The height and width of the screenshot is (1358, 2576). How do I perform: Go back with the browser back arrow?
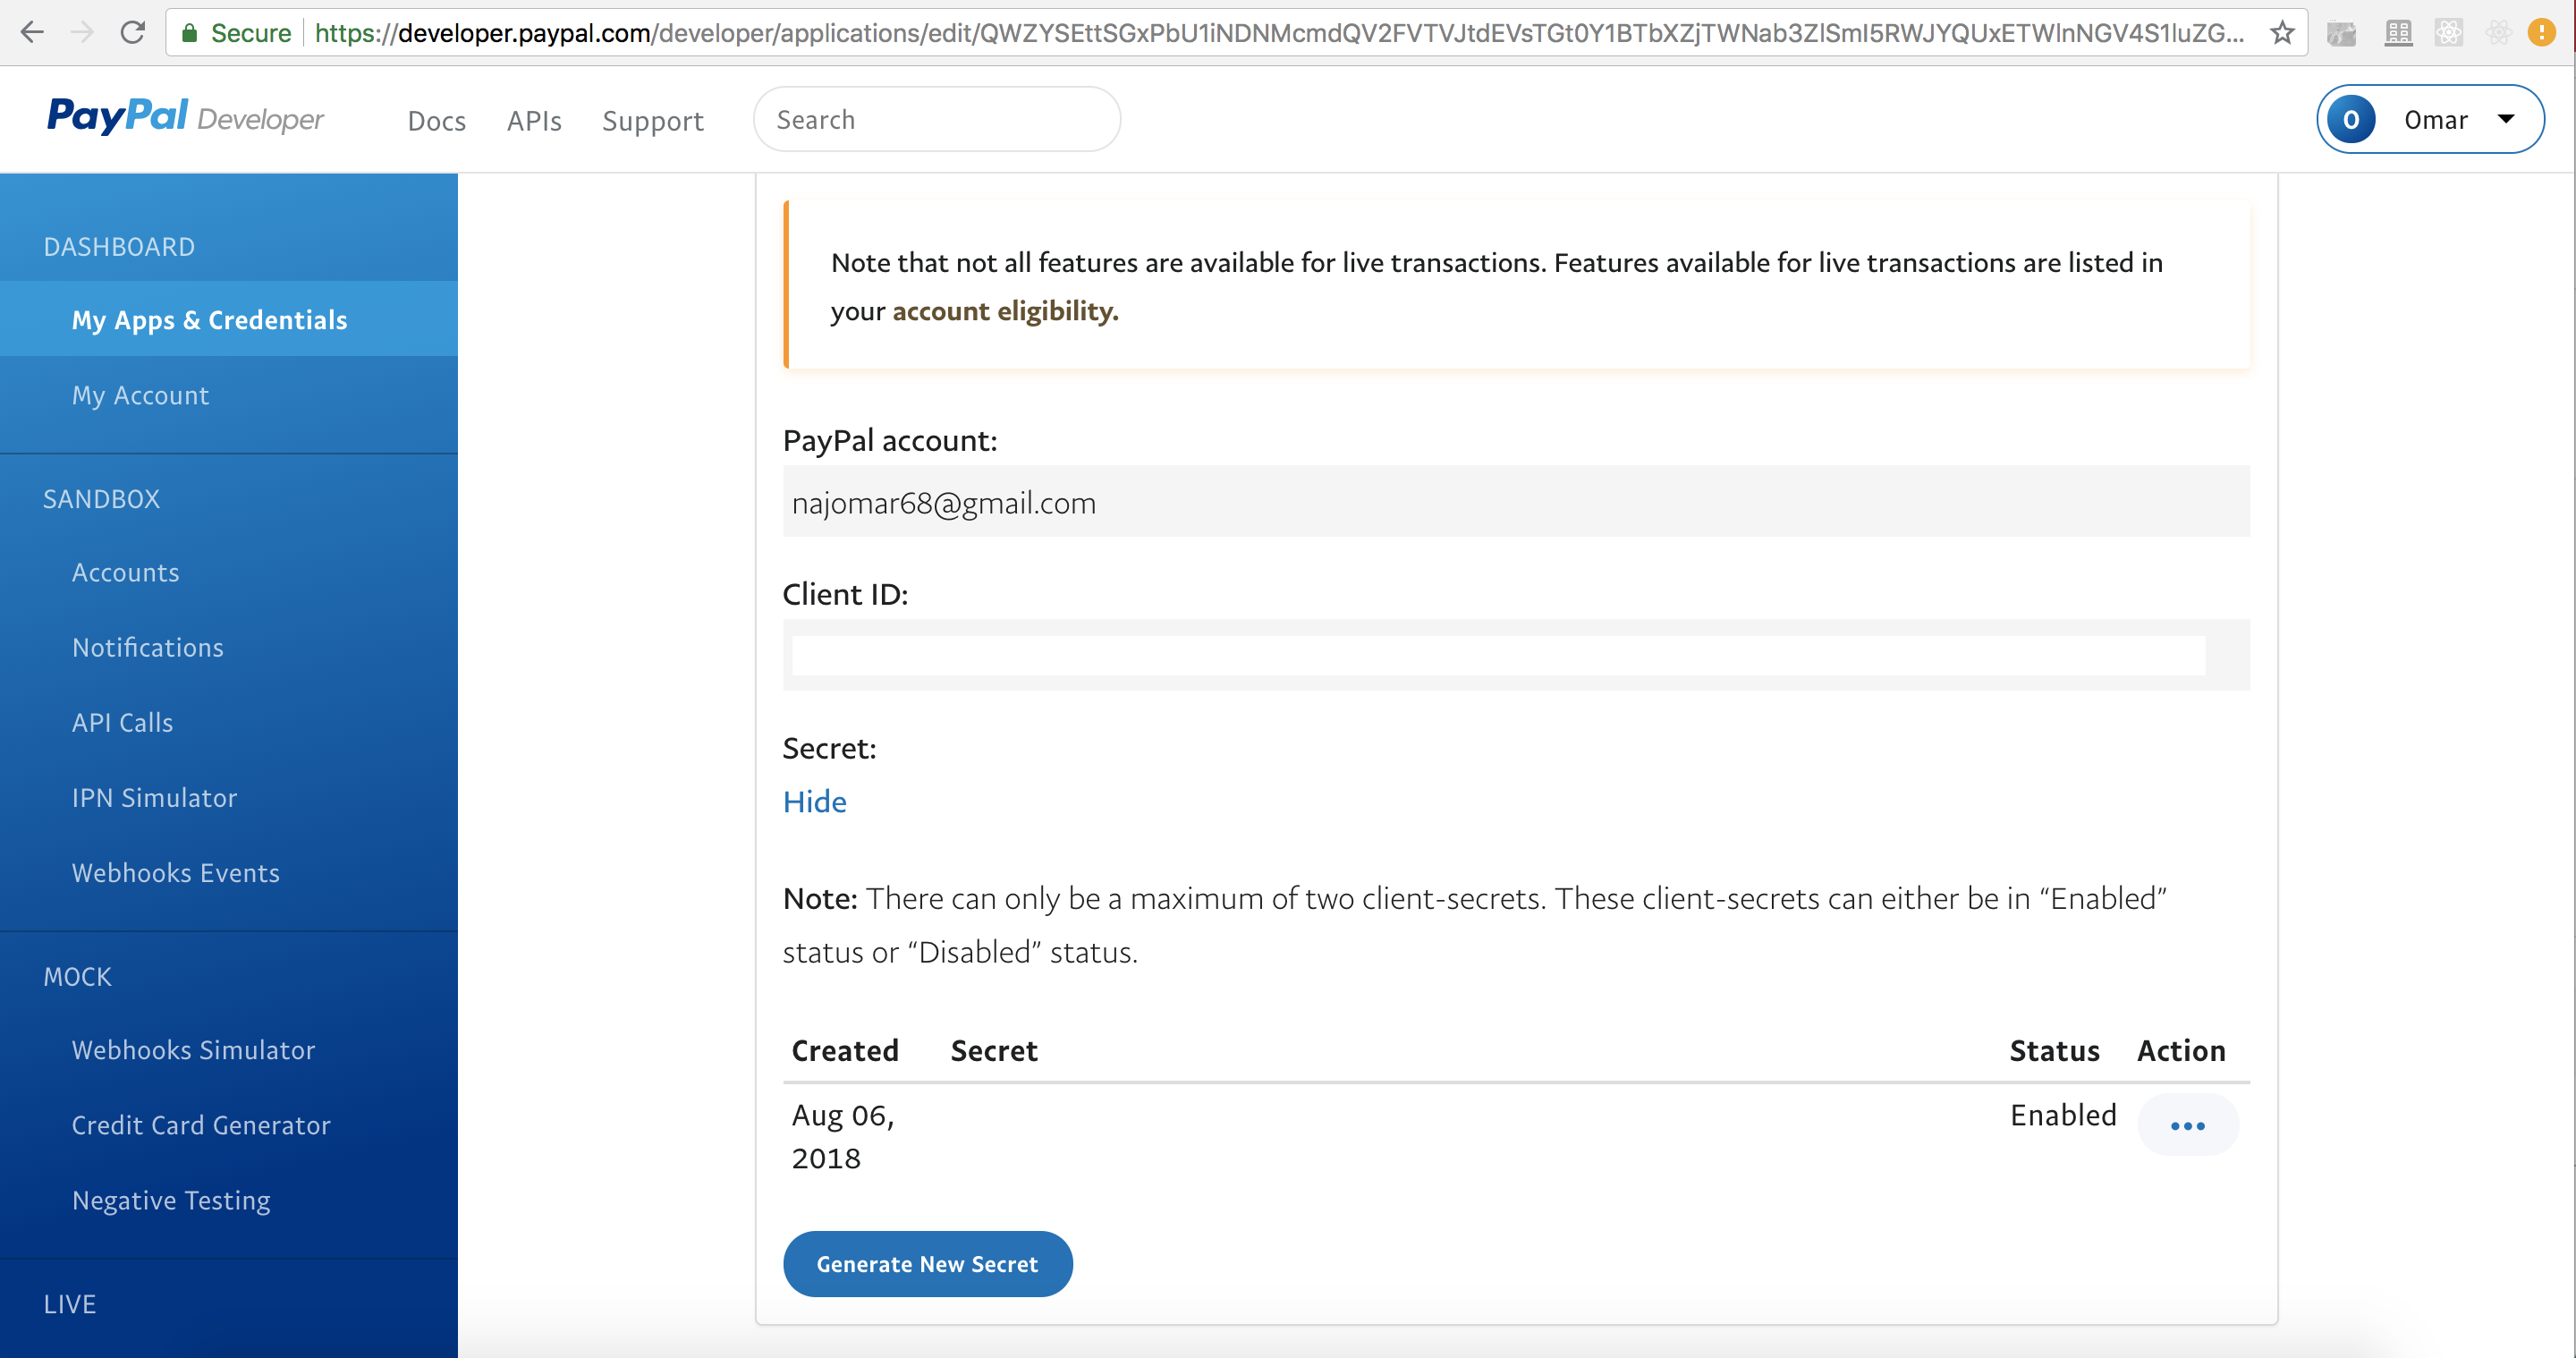pos(32,33)
